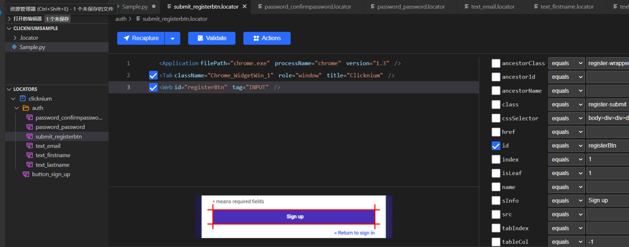Open the Actions button menu
The width and height of the screenshot is (629, 247).
pyautogui.click(x=267, y=38)
